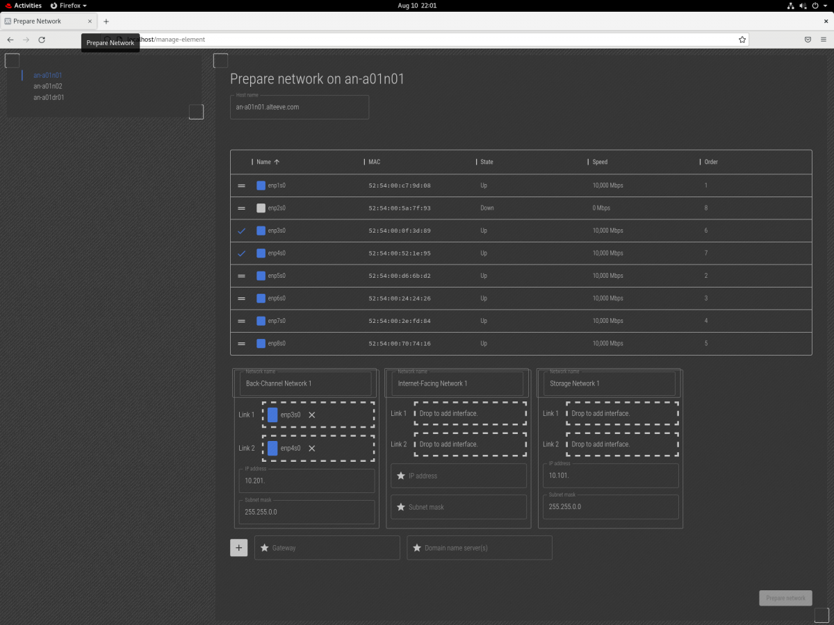
Task: Remove enp4s0 from Link 2
Action: [312, 449]
